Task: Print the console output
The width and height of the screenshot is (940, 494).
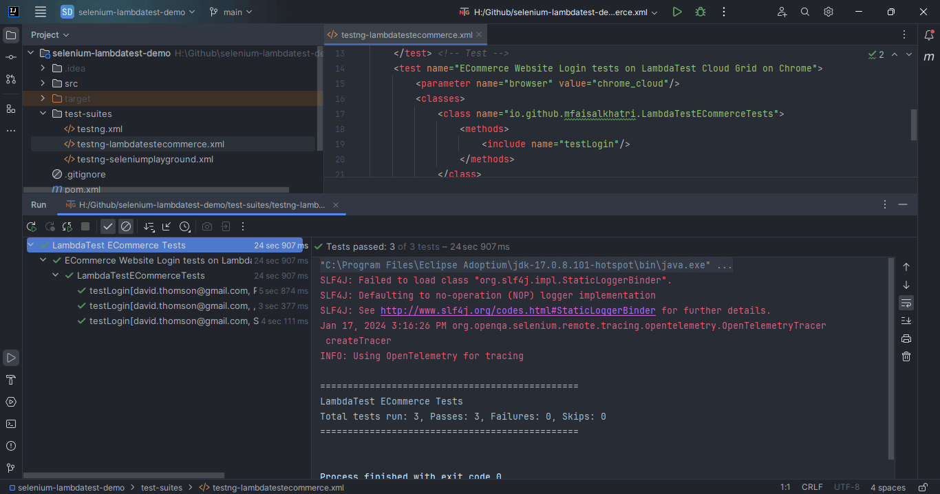Action: [906, 338]
